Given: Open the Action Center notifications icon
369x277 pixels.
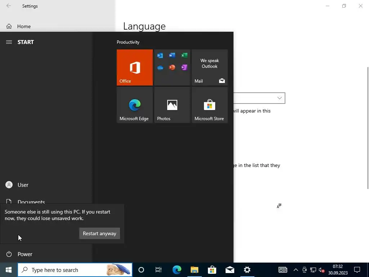Looking at the screenshot, I should (357, 270).
